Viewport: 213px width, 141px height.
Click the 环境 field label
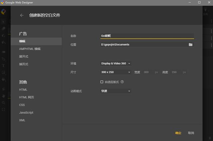point(73,63)
